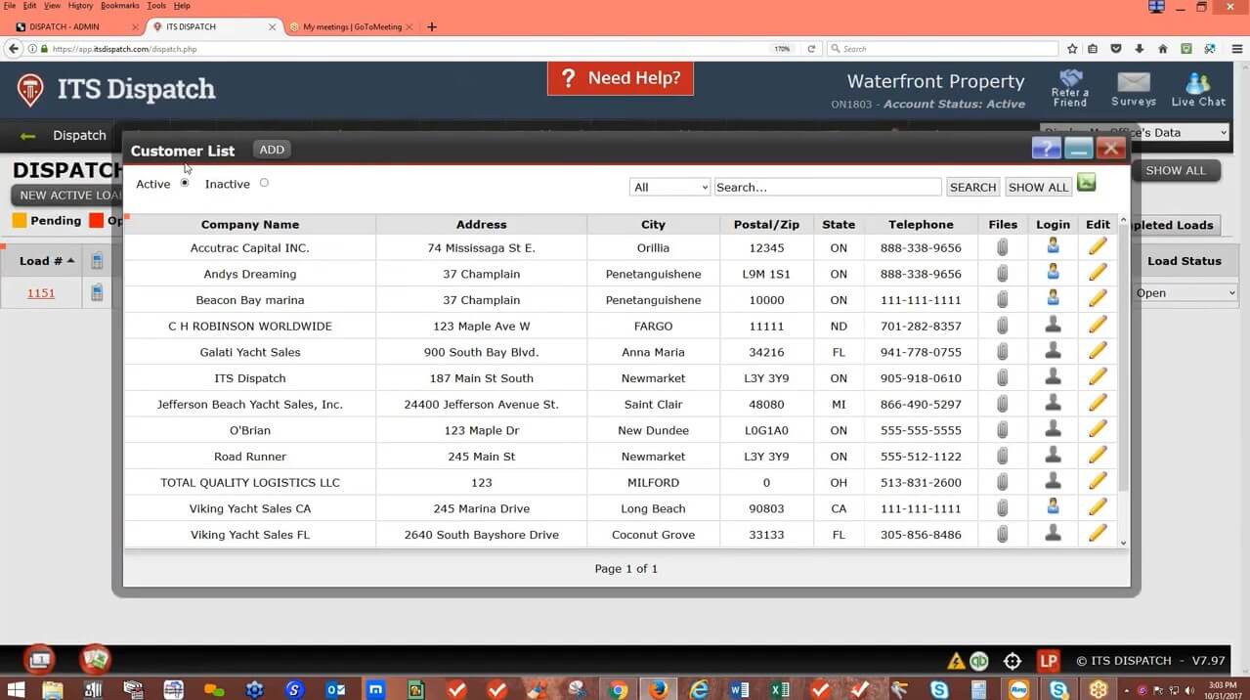The image size is (1250, 700).
Task: Open login for TOTAL QUALITY LOGISTICS LLC
Action: [x=1053, y=482]
